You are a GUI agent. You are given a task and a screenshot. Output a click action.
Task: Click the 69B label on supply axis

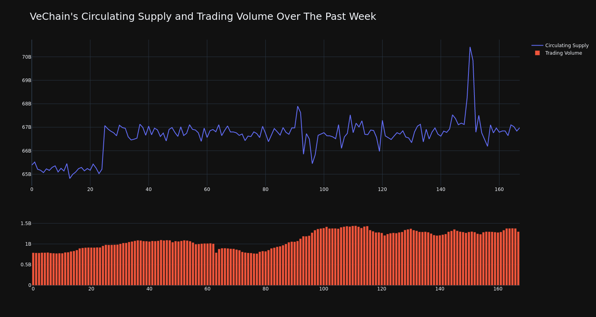tap(26, 80)
